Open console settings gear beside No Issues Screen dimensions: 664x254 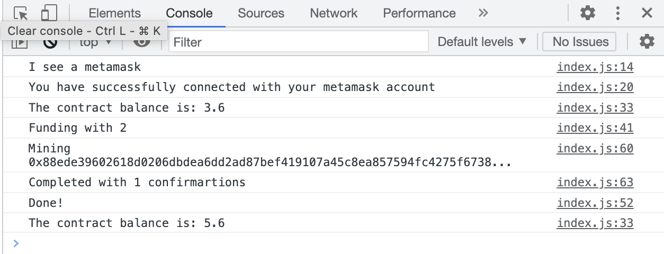tap(647, 42)
